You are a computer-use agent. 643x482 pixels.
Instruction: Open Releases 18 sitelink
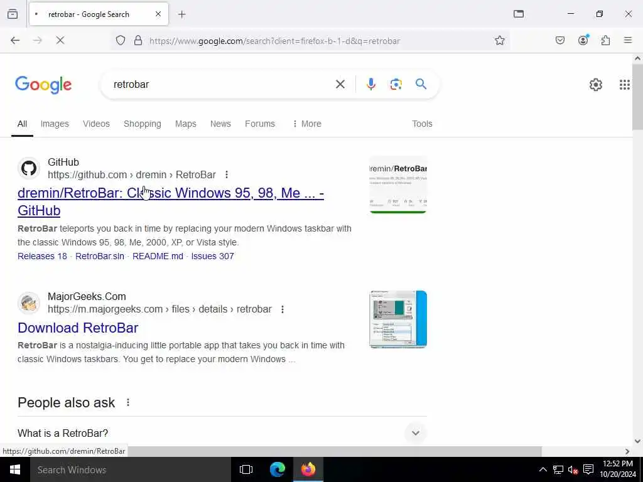pos(42,256)
